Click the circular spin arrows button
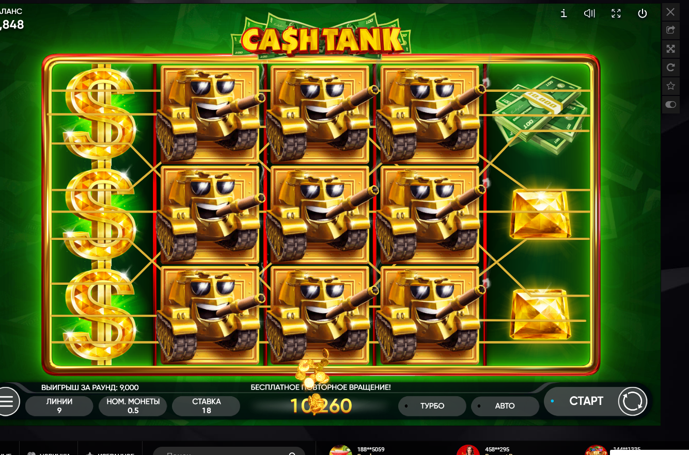This screenshot has width=689, height=455. pyautogui.click(x=633, y=401)
